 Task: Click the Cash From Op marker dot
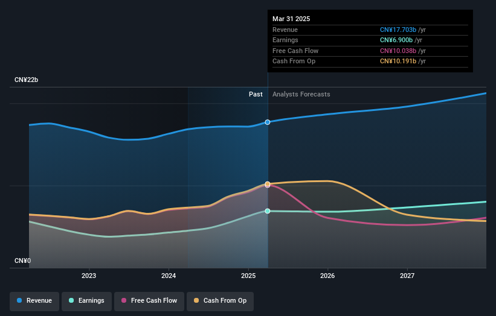pos(268,184)
